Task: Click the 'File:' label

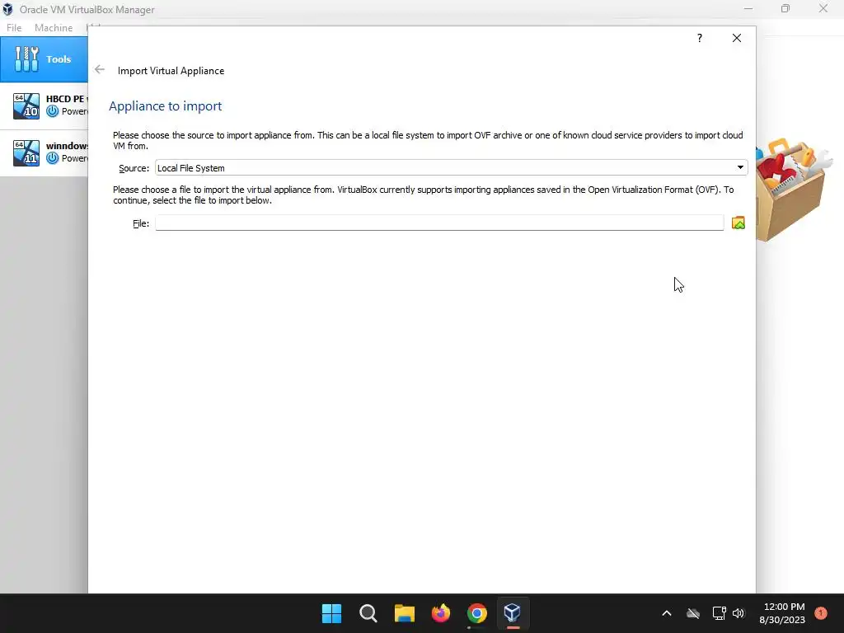Action: 141,223
